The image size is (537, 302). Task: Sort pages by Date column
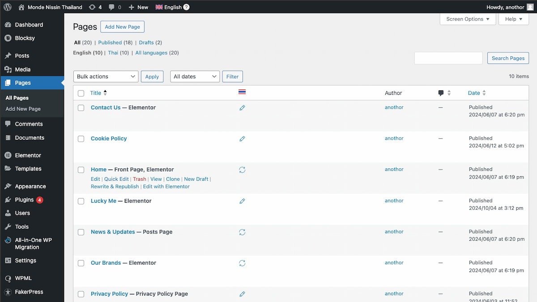point(477,93)
